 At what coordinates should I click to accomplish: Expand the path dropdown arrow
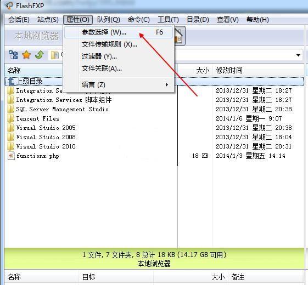pos(298,55)
